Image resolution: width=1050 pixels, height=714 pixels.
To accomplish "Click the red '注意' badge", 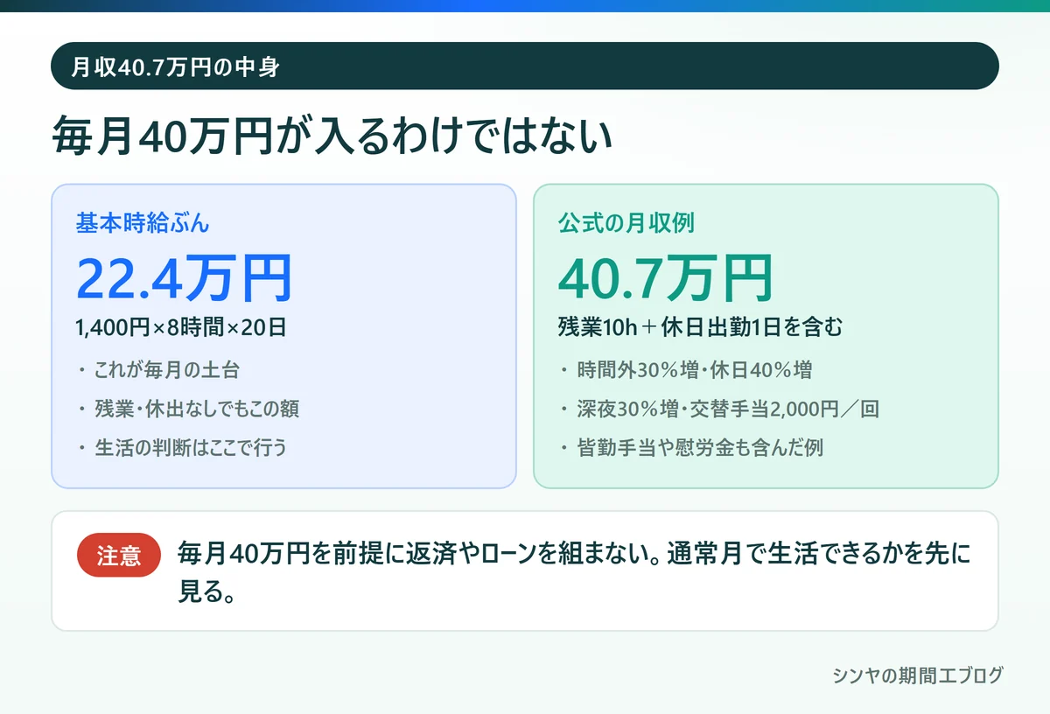I will [119, 556].
